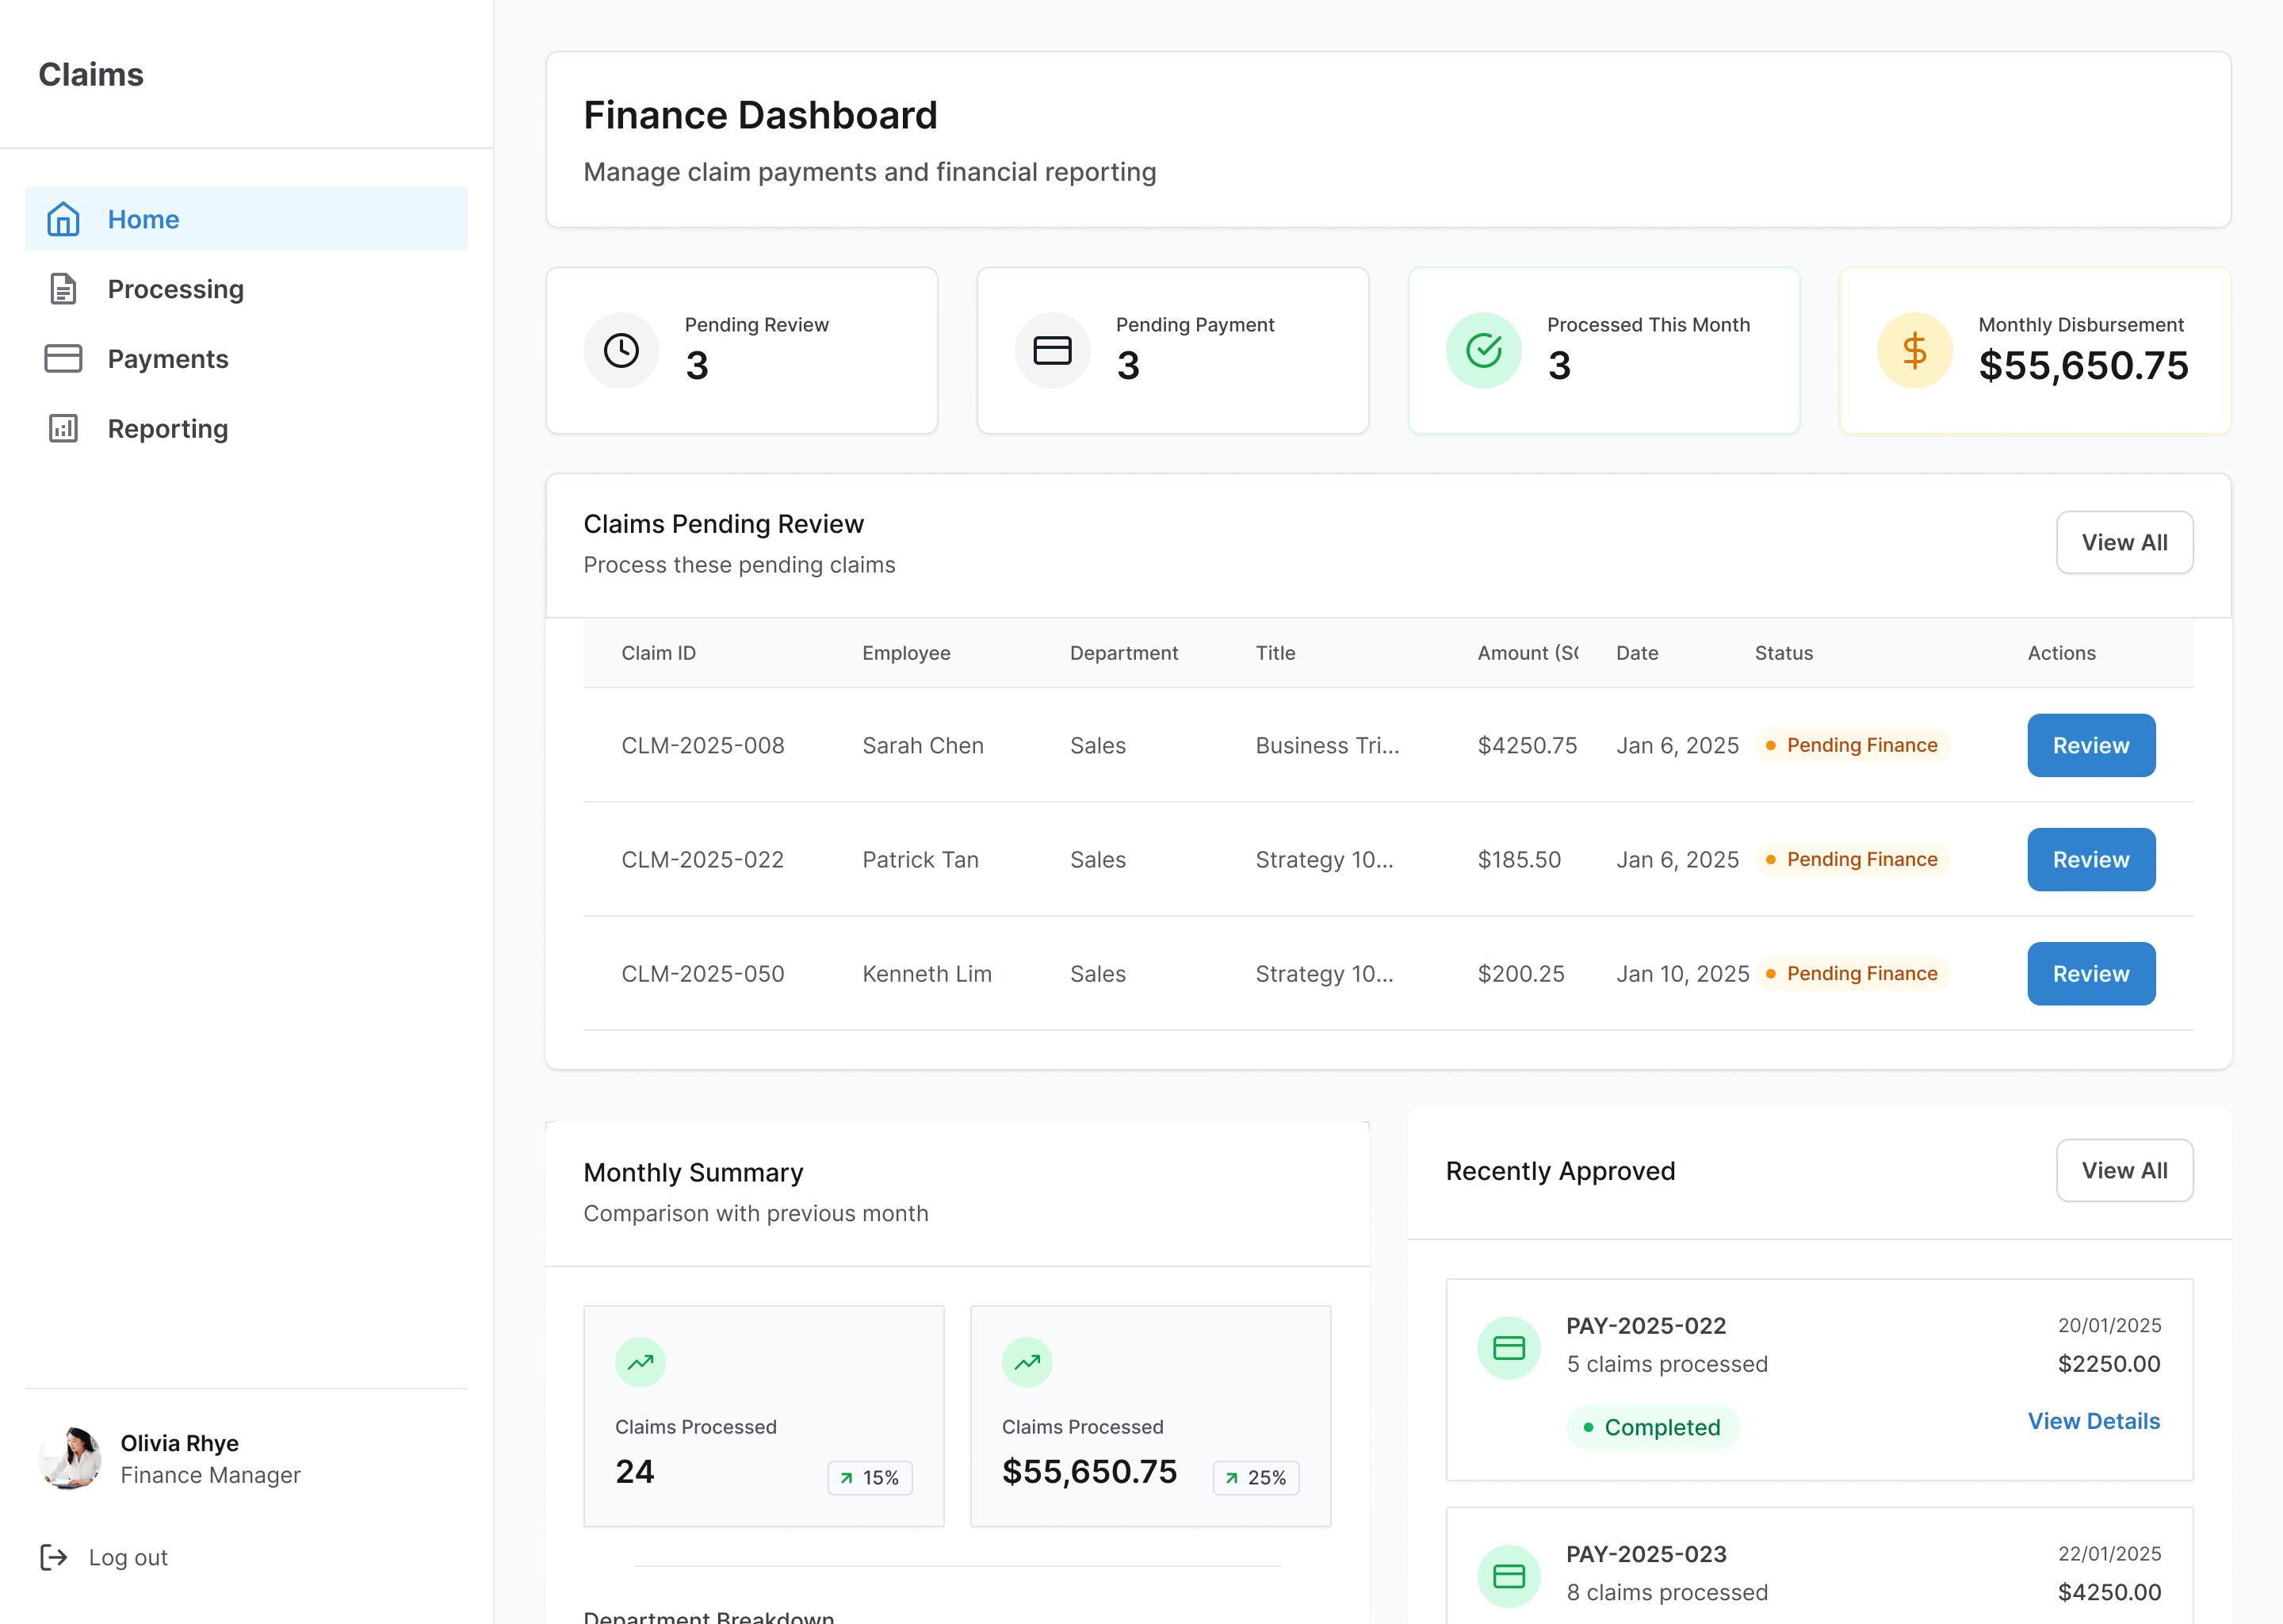Image resolution: width=2283 pixels, height=1624 pixels.
Task: Click the Status column header
Action: coord(1784,653)
